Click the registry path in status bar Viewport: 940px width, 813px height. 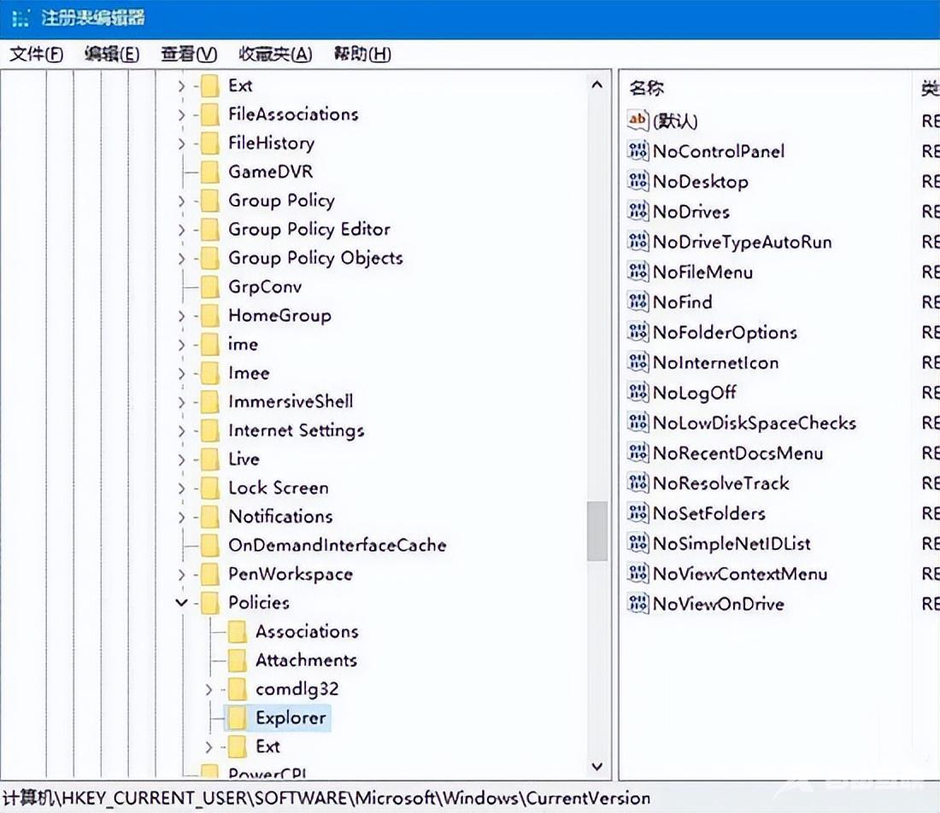click(x=326, y=798)
